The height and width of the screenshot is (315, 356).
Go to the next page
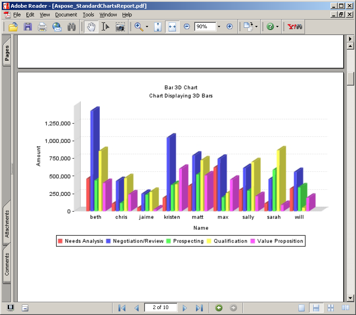point(185,308)
